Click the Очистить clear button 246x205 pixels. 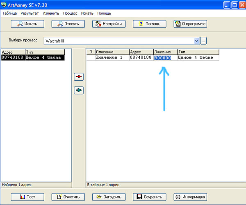(x=68, y=197)
